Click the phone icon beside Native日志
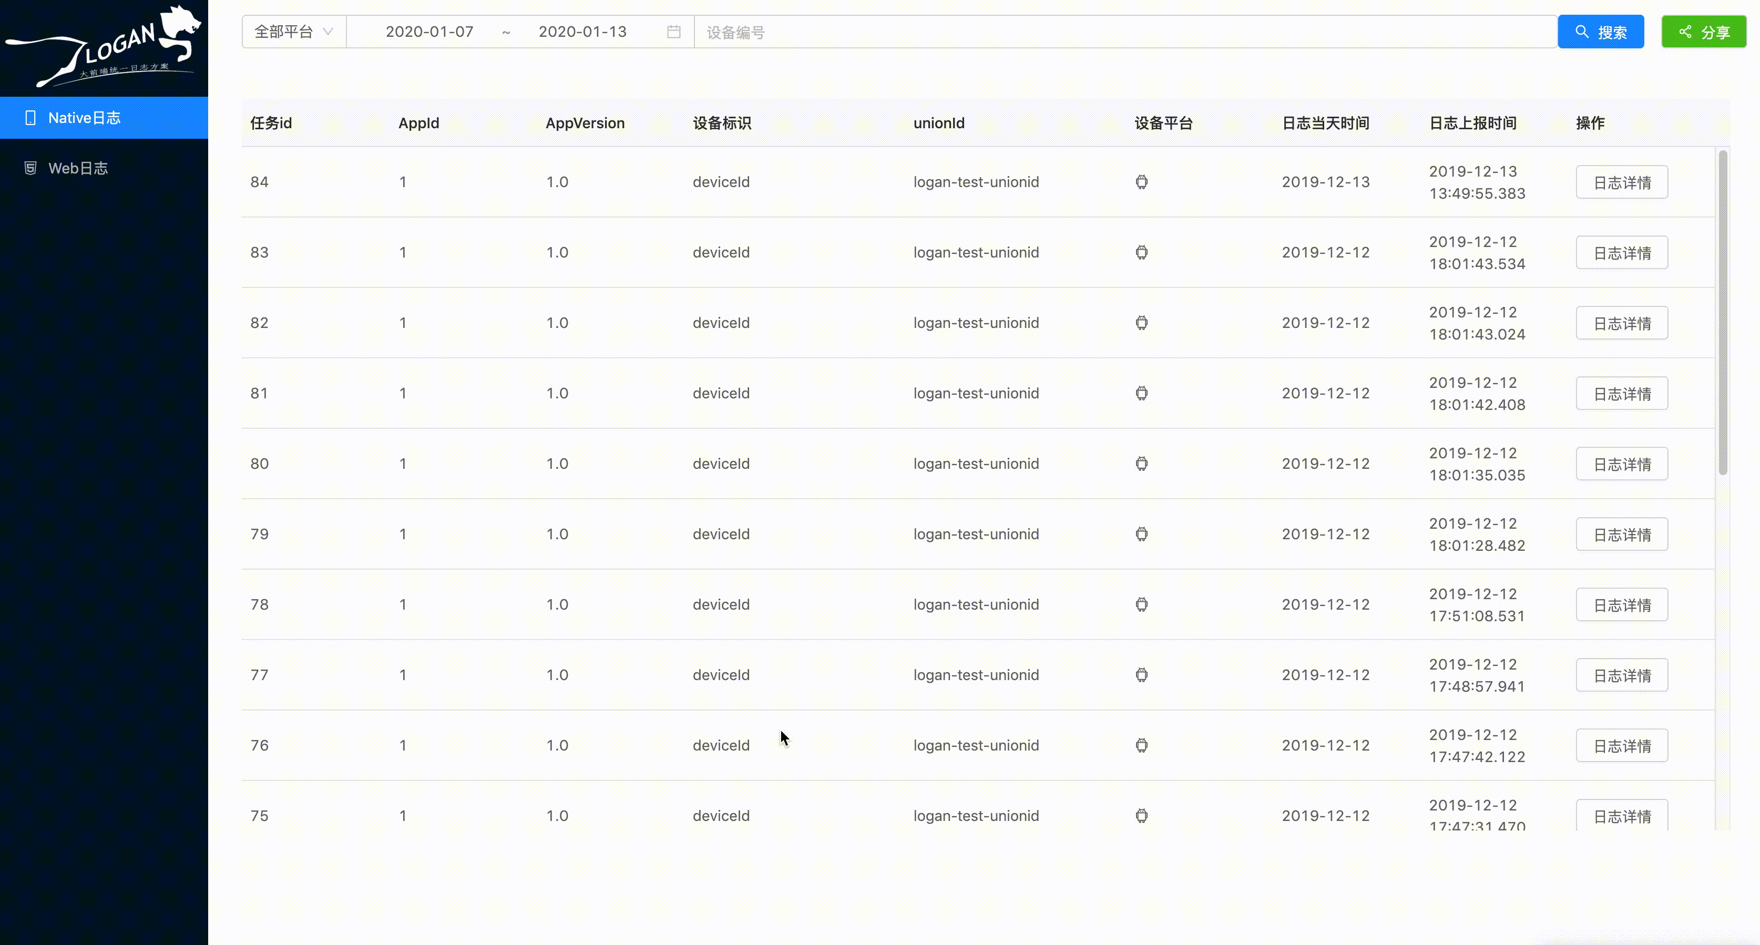 point(30,118)
